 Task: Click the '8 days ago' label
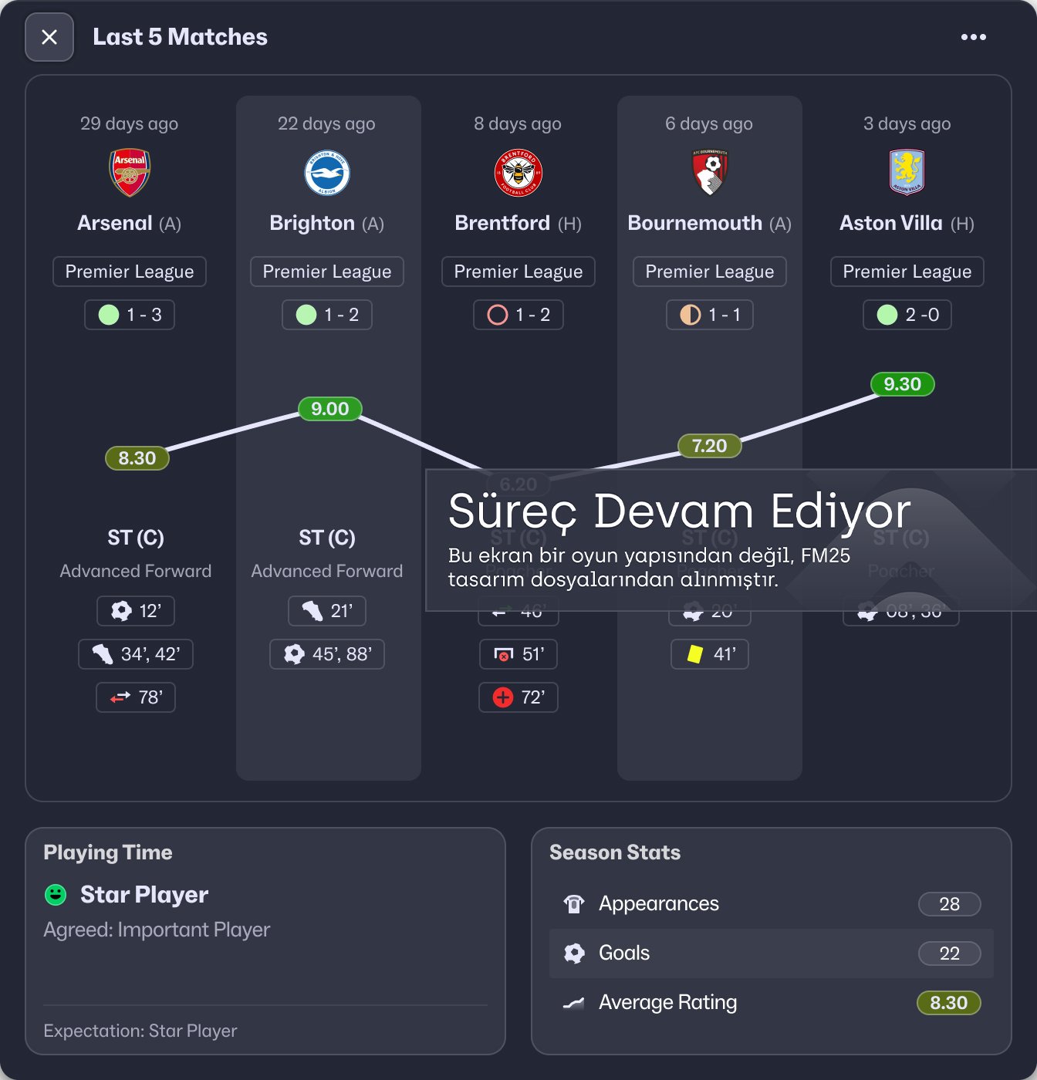518,123
